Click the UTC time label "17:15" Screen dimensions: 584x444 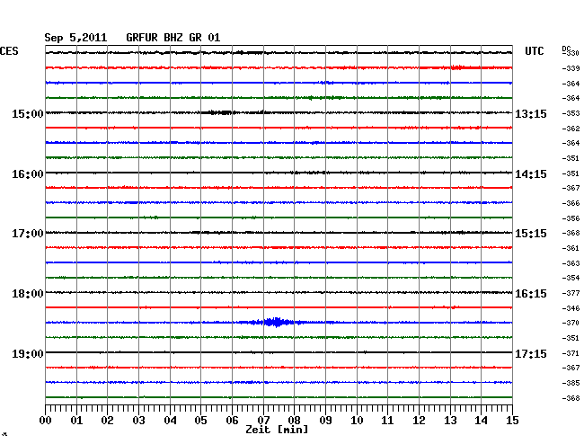coord(531,353)
